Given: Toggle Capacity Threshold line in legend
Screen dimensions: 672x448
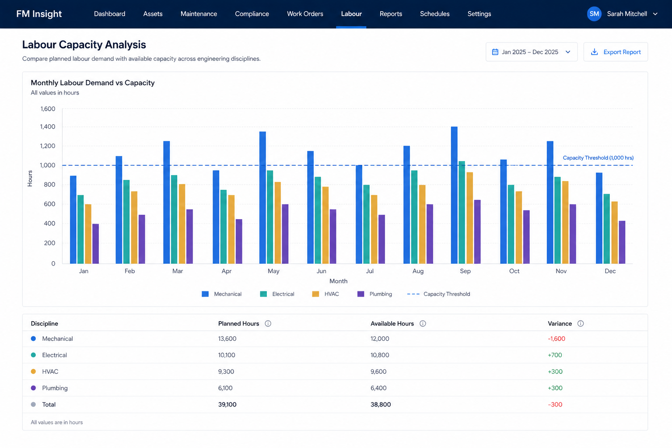Looking at the screenshot, I should pyautogui.click(x=438, y=294).
